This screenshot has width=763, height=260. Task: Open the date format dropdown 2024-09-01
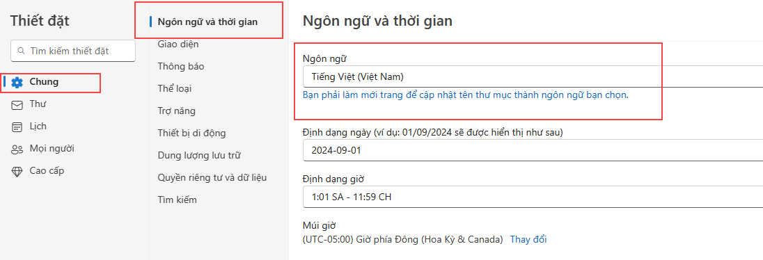(x=533, y=150)
